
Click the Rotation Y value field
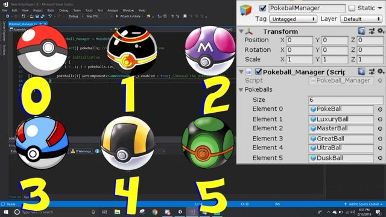[x=335, y=50]
